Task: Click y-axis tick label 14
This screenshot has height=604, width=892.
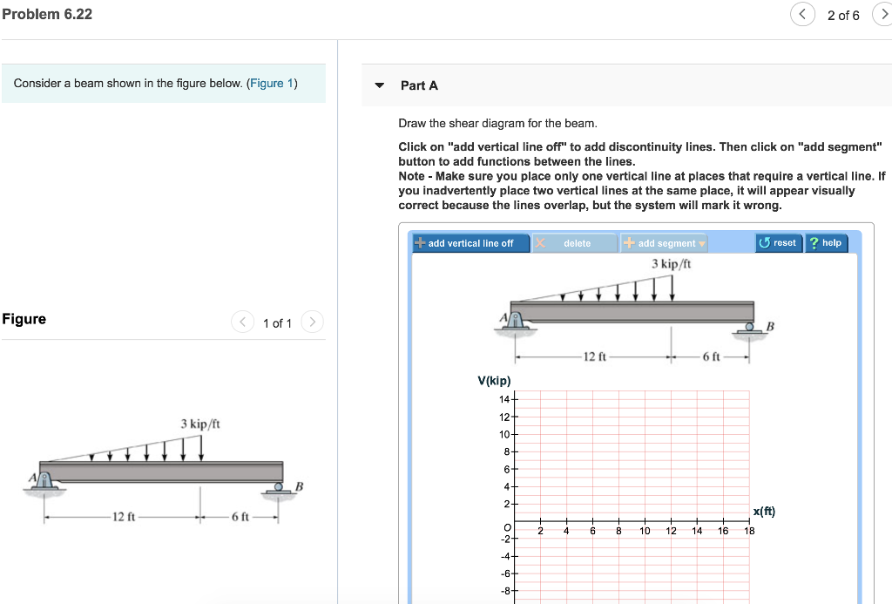Action: (504, 400)
